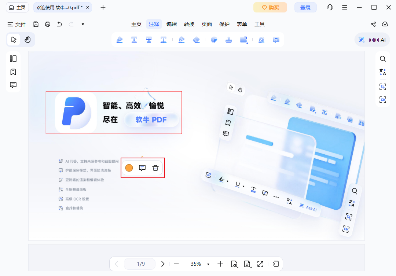Select the squiggly underline tool

(164, 40)
